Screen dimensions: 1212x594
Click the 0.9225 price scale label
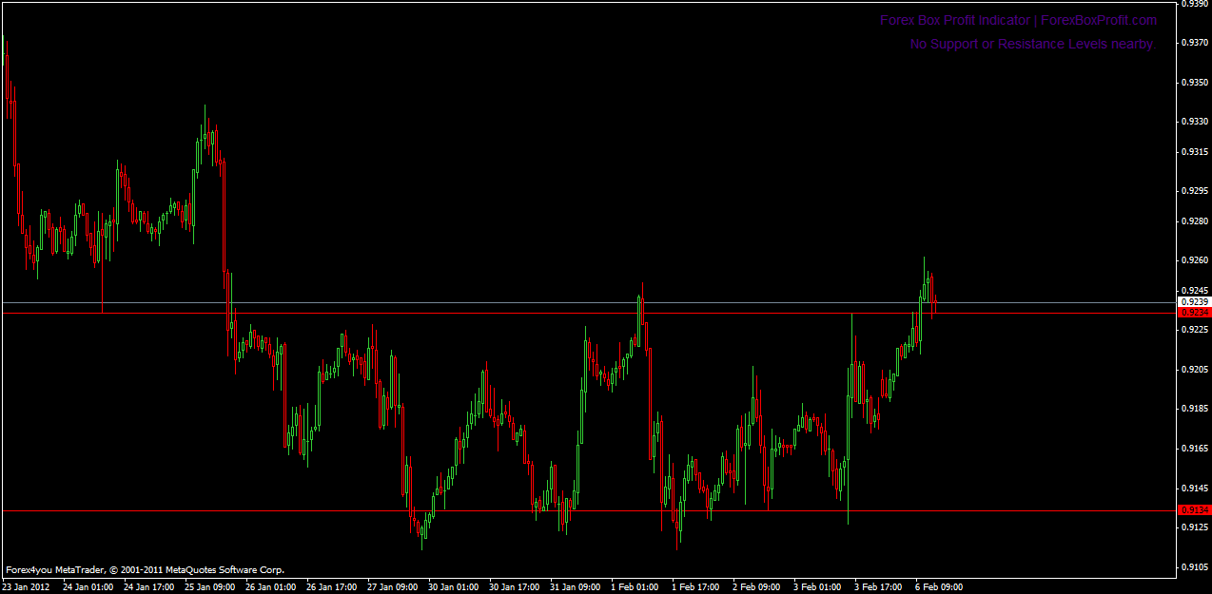pos(1195,329)
